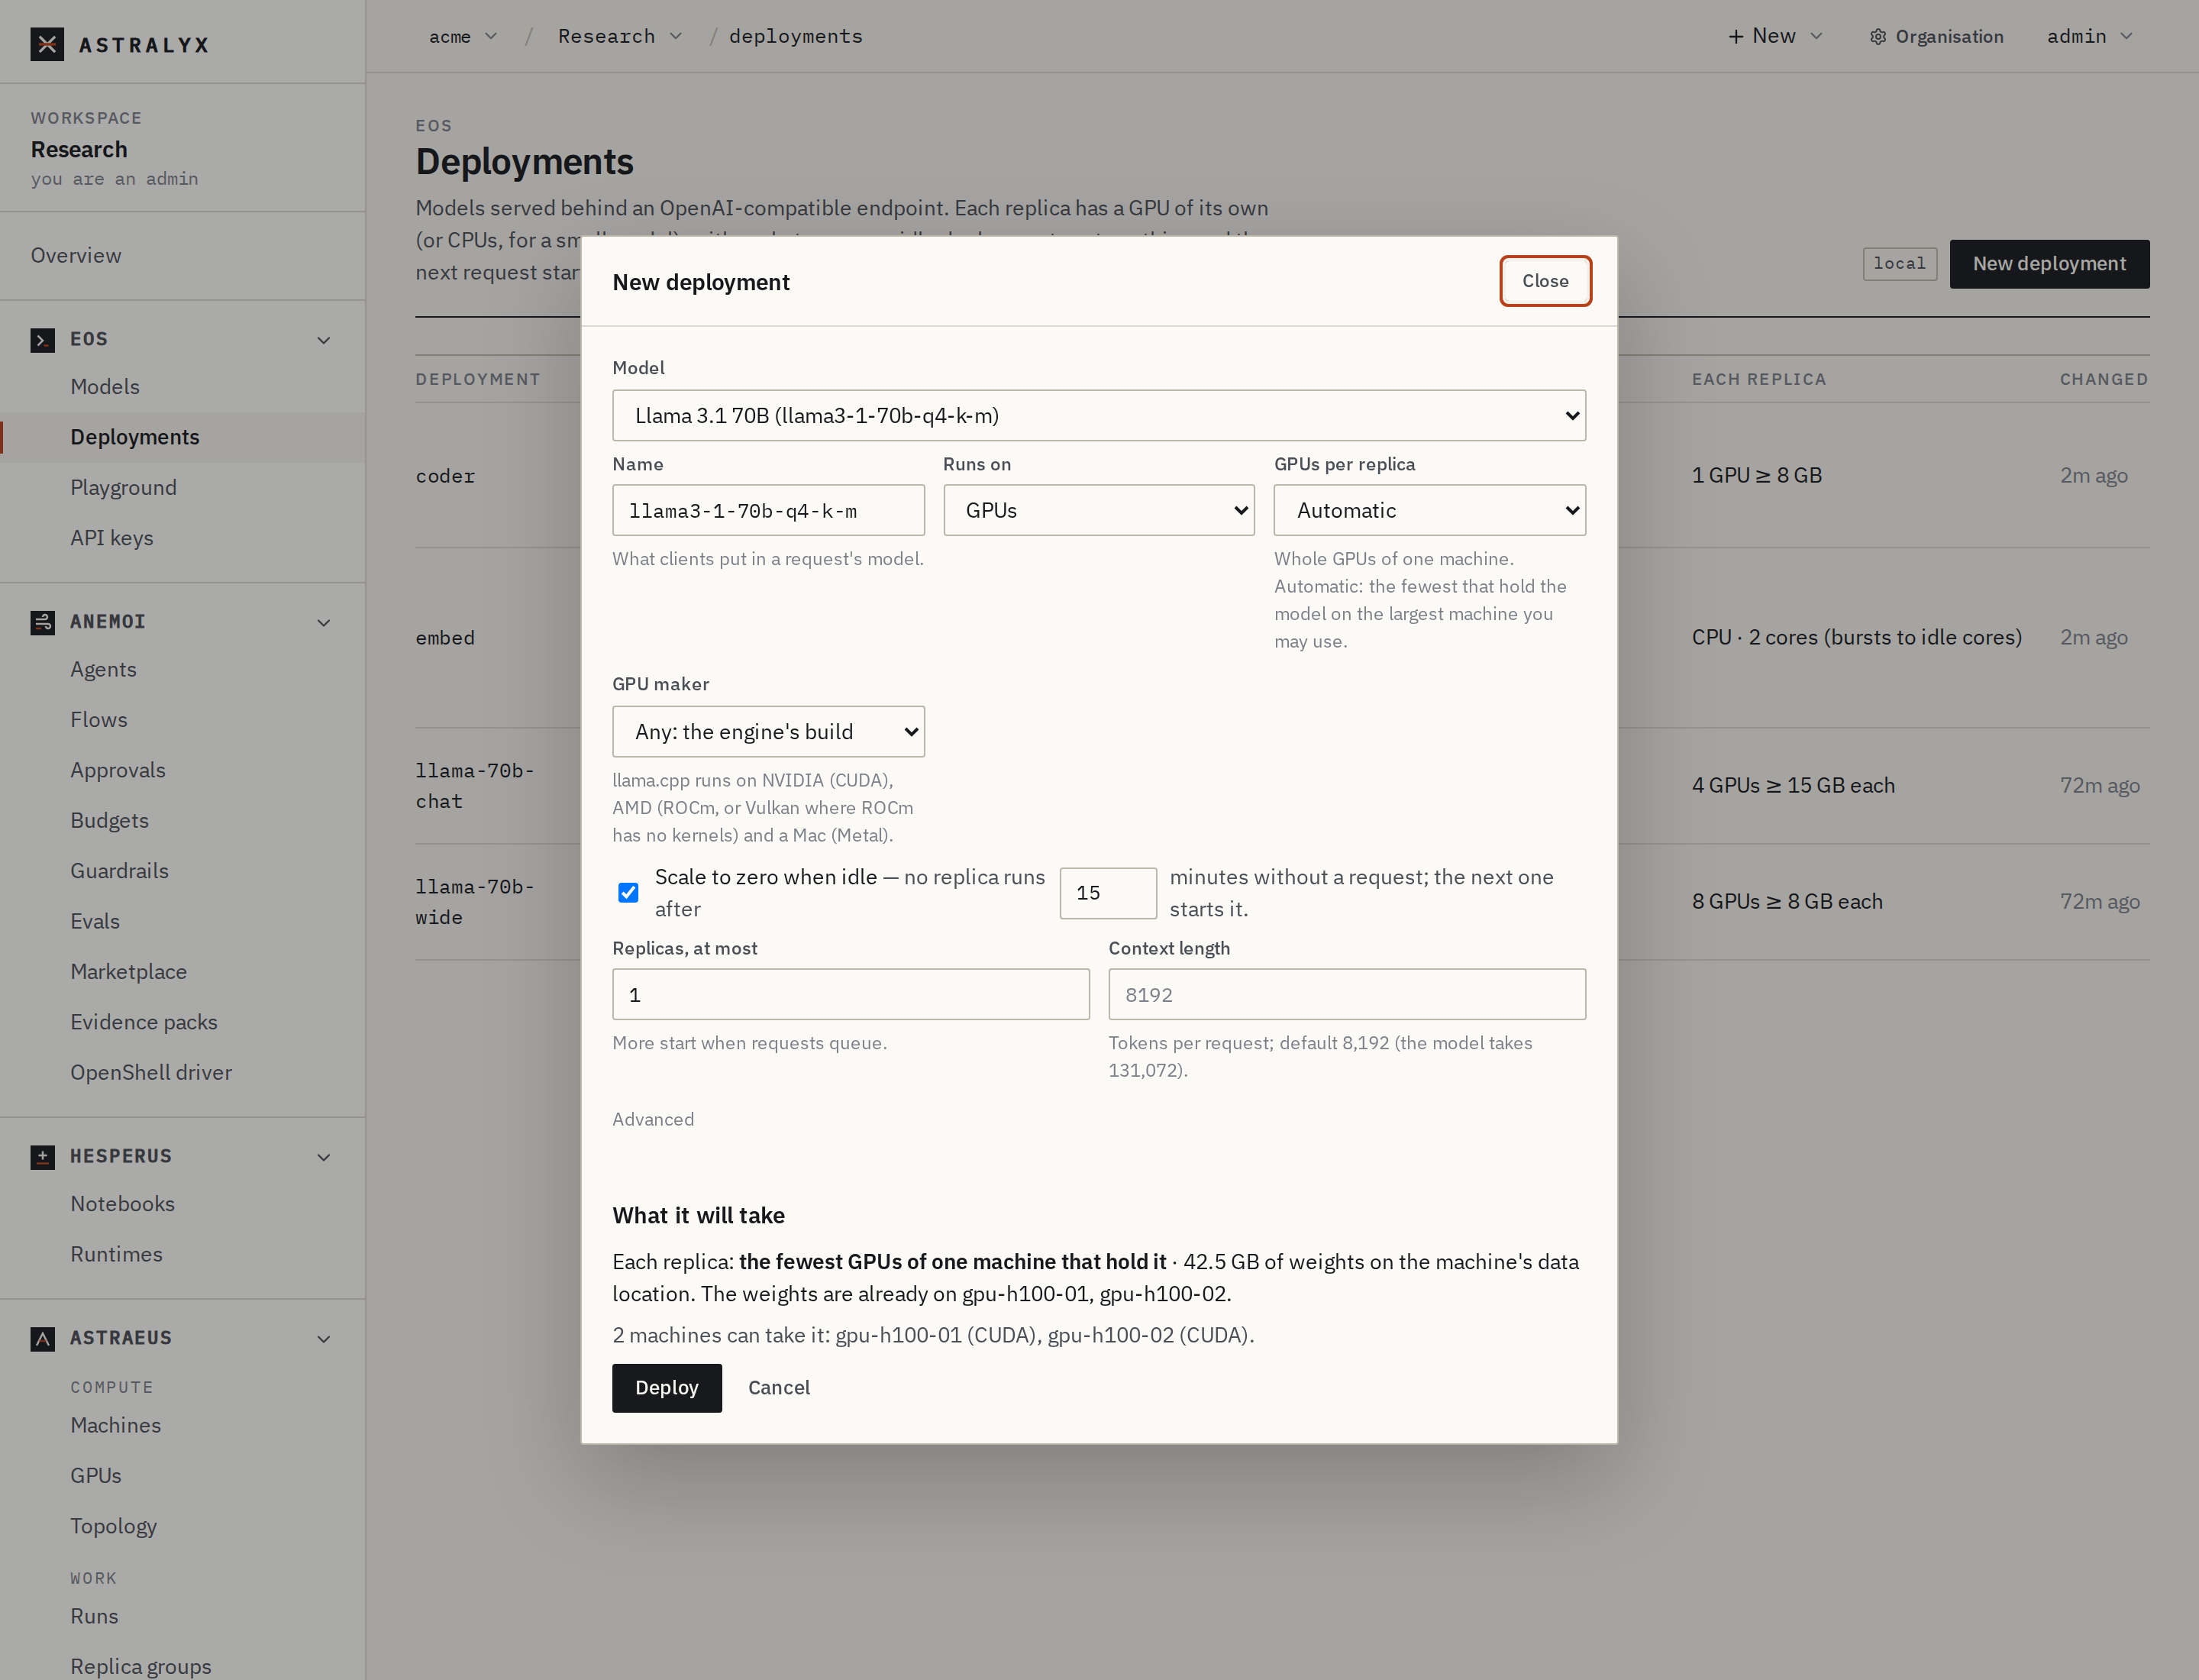Click the Astralyx logo icon
Viewport: 2199px width, 1680px height.
pyautogui.click(x=47, y=44)
